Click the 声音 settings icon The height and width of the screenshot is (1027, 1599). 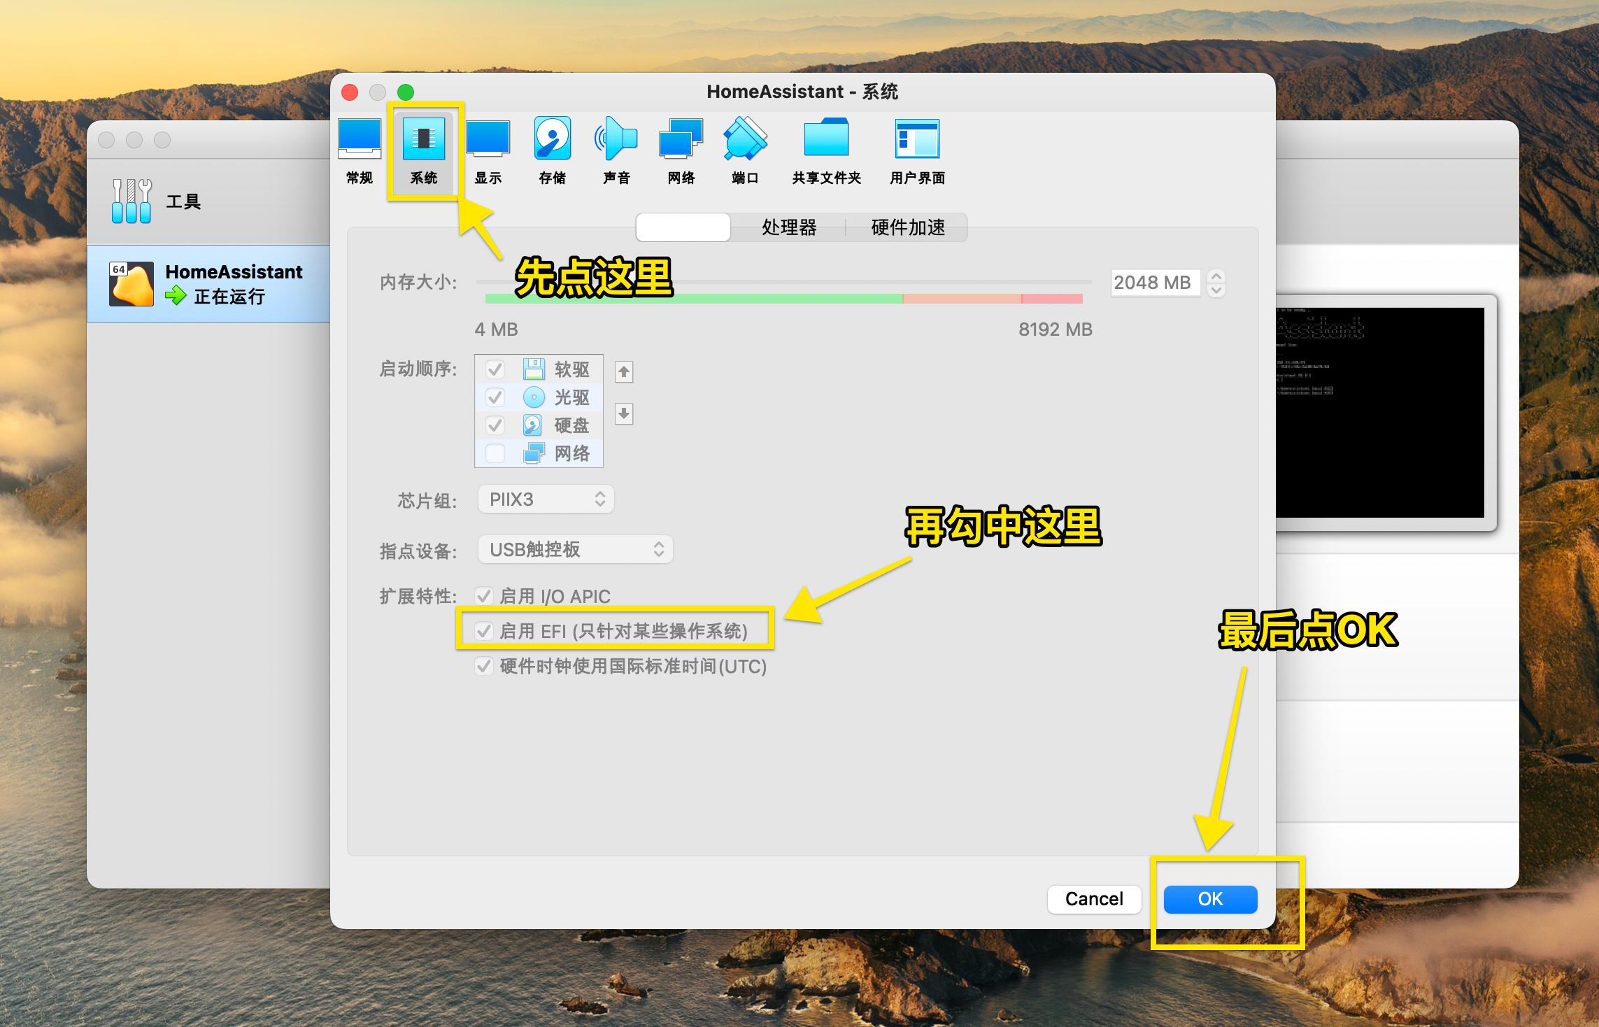(x=615, y=150)
